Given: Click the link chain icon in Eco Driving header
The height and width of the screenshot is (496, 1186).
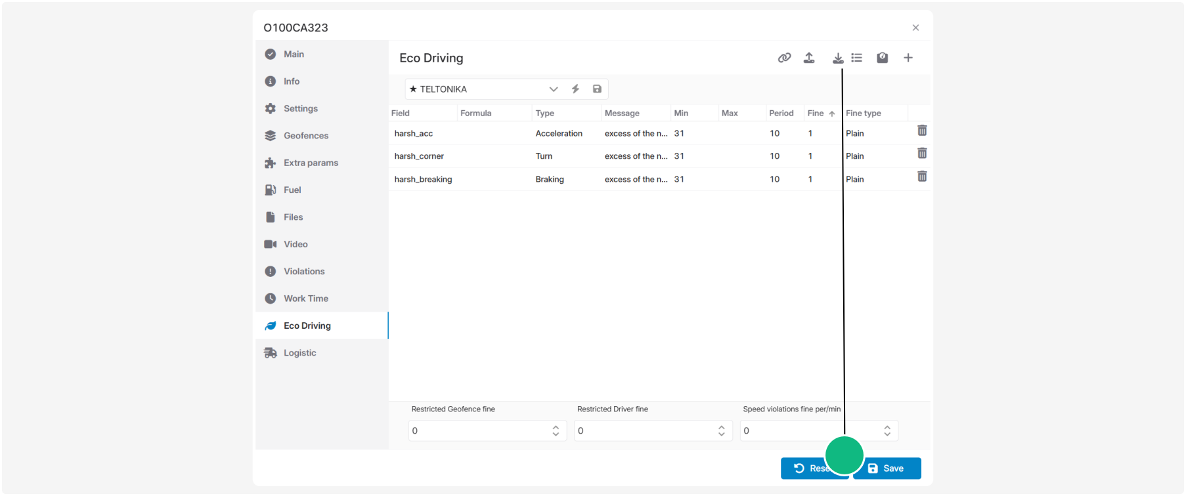Looking at the screenshot, I should (784, 58).
